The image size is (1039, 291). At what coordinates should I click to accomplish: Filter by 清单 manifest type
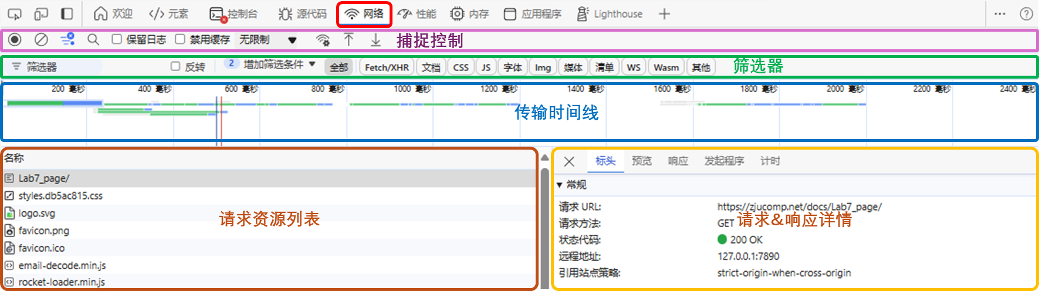point(604,67)
